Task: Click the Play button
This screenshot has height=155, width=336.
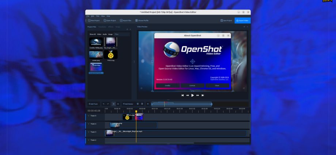Action: pyautogui.click(x=192, y=95)
